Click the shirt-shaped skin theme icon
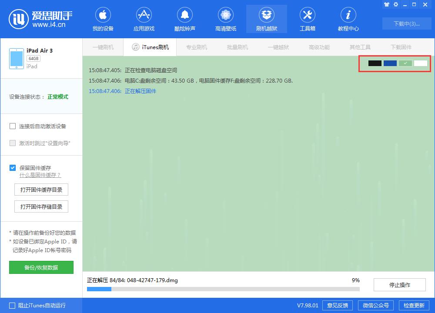The height and width of the screenshot is (313, 435). point(387,4)
